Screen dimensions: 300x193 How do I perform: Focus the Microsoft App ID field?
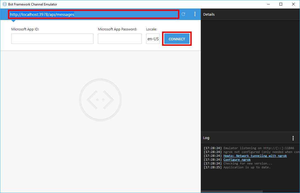click(52, 39)
